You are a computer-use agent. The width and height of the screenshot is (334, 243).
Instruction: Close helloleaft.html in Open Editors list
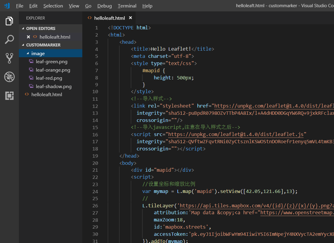[x=28, y=37]
